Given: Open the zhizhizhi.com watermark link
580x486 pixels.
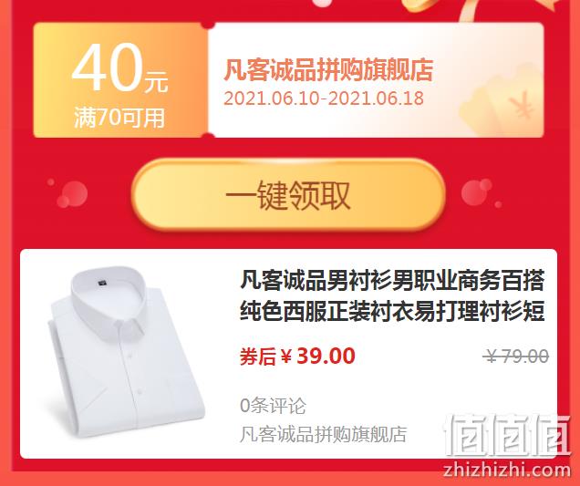Looking at the screenshot, I should [x=507, y=470].
